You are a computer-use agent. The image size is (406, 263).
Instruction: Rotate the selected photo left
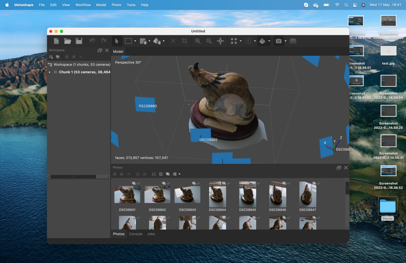138,174
